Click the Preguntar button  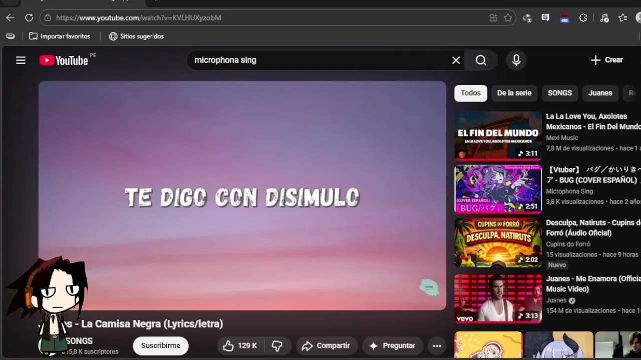coord(392,345)
